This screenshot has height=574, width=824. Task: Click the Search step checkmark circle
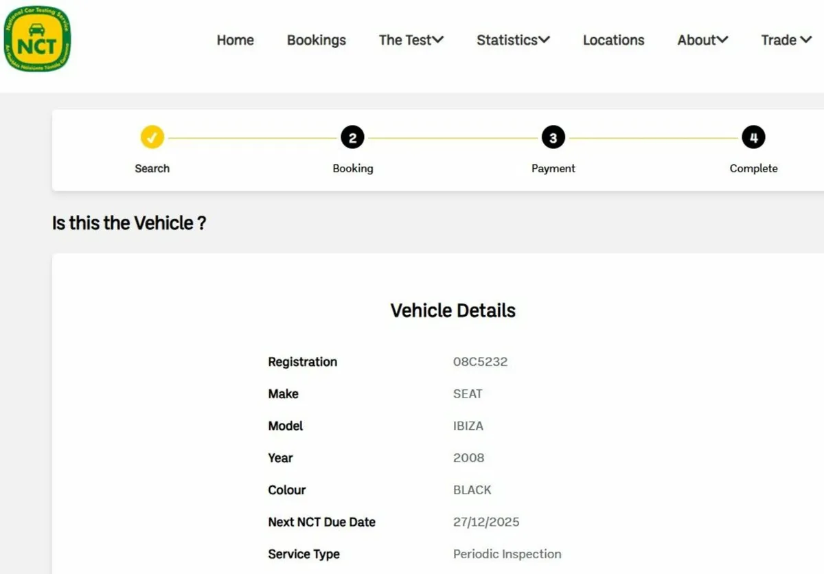point(152,138)
